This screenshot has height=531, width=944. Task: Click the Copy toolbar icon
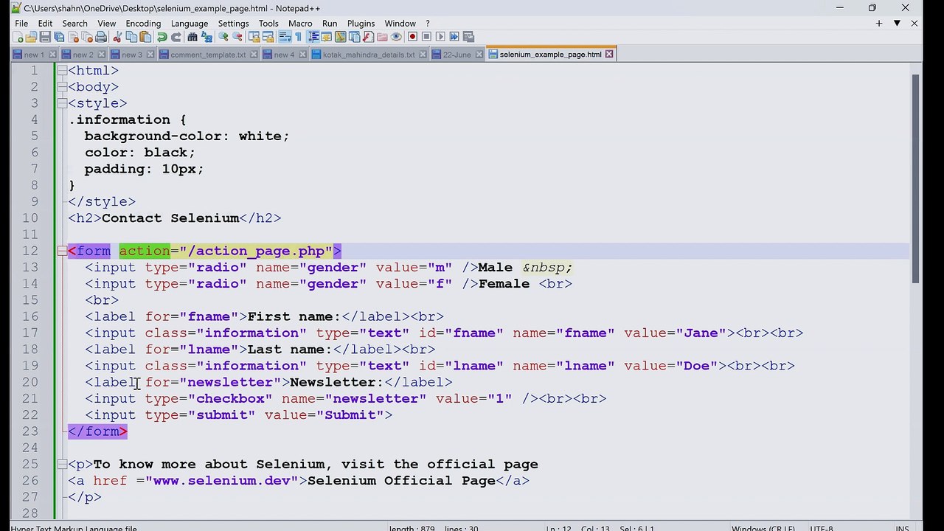(131, 37)
